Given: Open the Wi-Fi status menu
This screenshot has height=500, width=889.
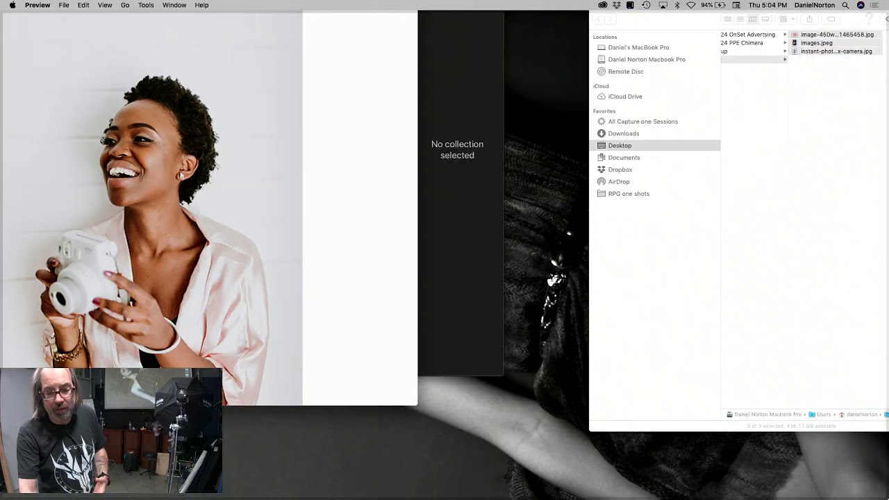Looking at the screenshot, I should coord(691,5).
